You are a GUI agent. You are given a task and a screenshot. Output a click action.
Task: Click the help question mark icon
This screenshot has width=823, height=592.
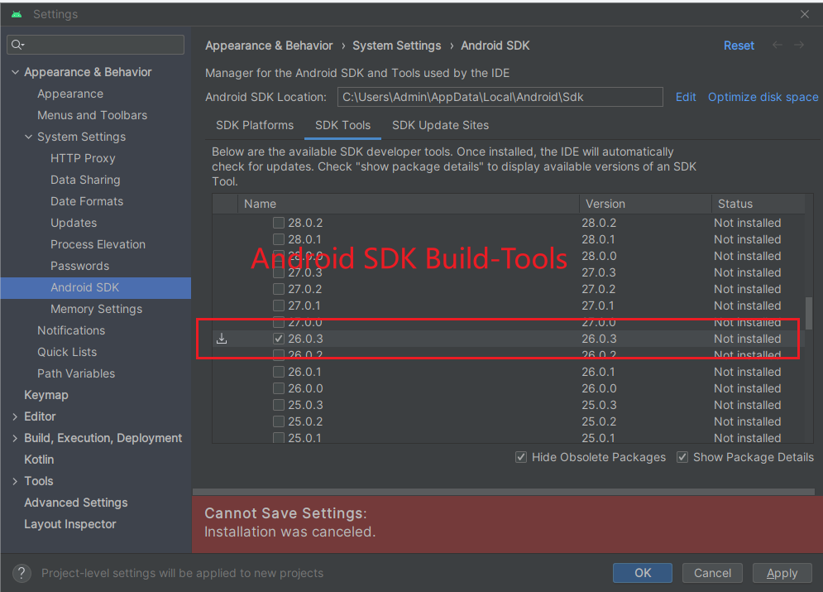[22, 573]
